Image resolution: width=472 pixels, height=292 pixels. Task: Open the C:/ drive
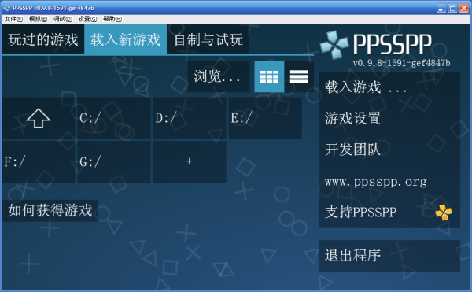114,118
